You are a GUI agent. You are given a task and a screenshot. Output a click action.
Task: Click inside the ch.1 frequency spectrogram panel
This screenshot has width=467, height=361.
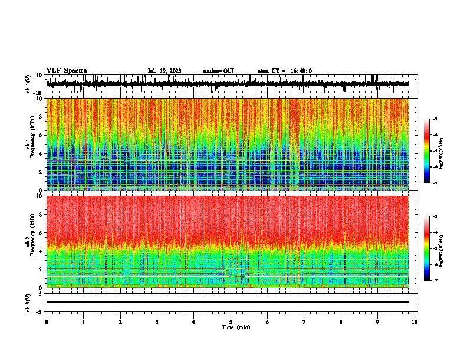pyautogui.click(x=228, y=144)
